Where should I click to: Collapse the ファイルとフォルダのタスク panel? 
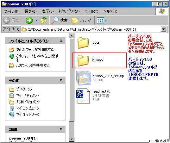pyautogui.click(x=61, y=41)
